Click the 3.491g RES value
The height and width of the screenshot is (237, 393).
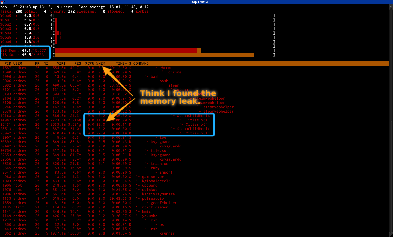[75, 133]
